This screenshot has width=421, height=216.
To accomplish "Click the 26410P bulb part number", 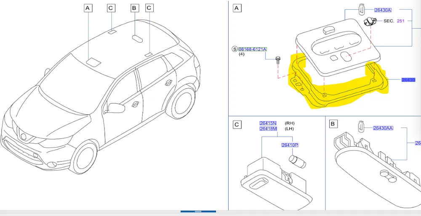I will tap(290, 145).
